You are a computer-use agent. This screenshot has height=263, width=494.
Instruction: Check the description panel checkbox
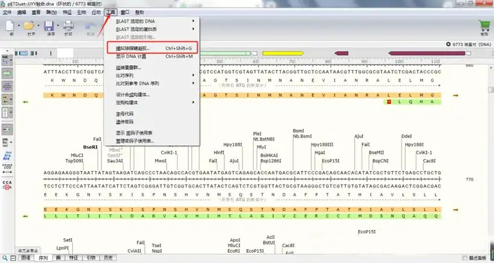pos(464,258)
